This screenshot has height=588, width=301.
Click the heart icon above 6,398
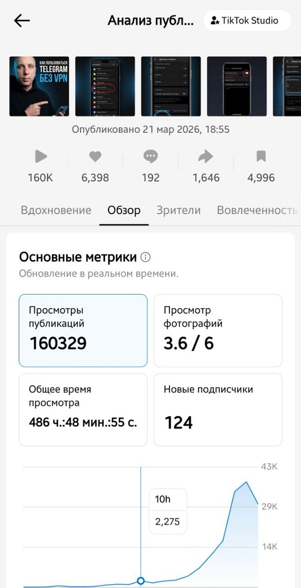pyautogui.click(x=95, y=156)
